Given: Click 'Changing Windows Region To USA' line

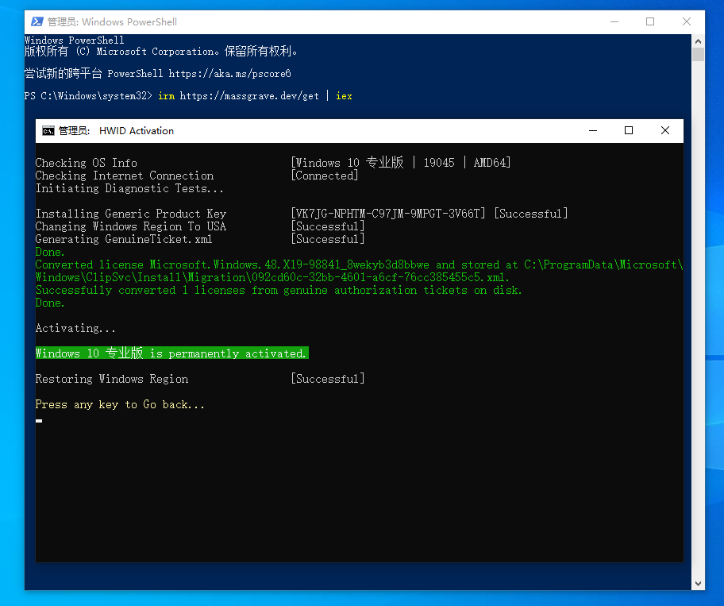Looking at the screenshot, I should tap(131, 227).
